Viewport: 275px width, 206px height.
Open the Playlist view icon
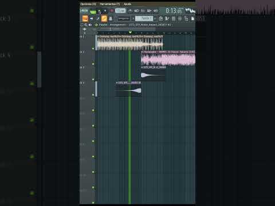coord(160,18)
